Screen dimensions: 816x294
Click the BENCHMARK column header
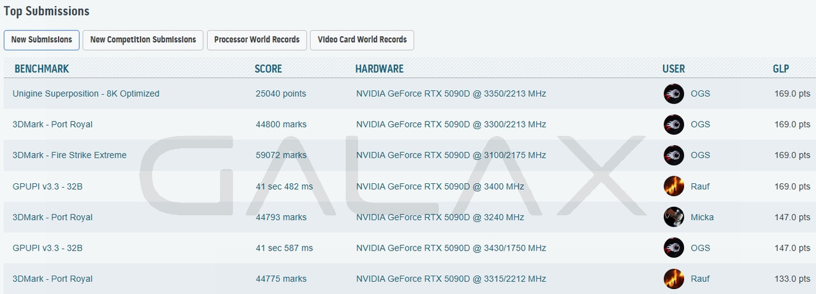tap(41, 69)
